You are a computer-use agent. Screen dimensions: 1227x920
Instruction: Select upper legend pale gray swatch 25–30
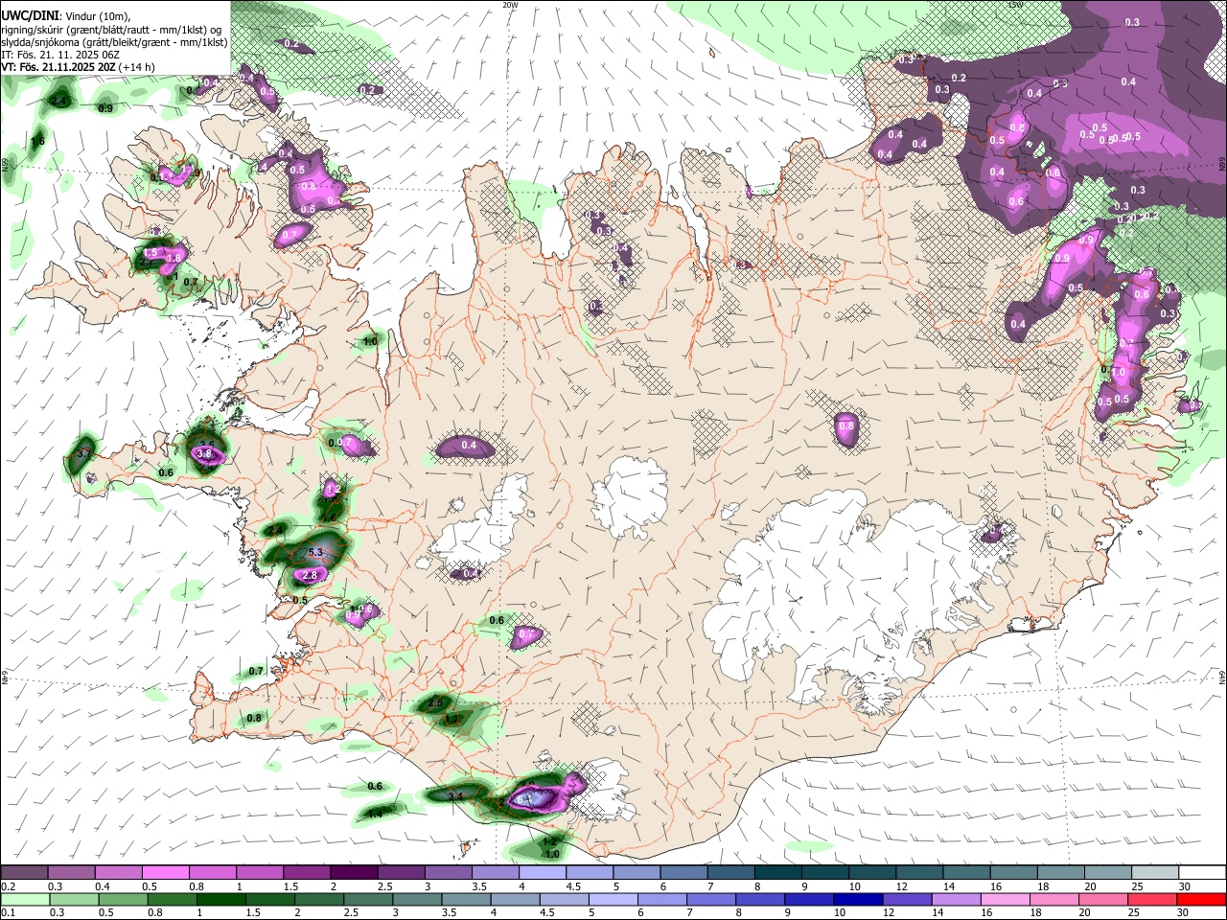1155,872
